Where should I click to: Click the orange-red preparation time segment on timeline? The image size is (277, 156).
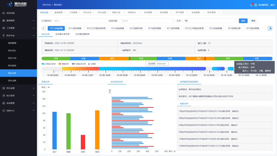click(x=80, y=69)
